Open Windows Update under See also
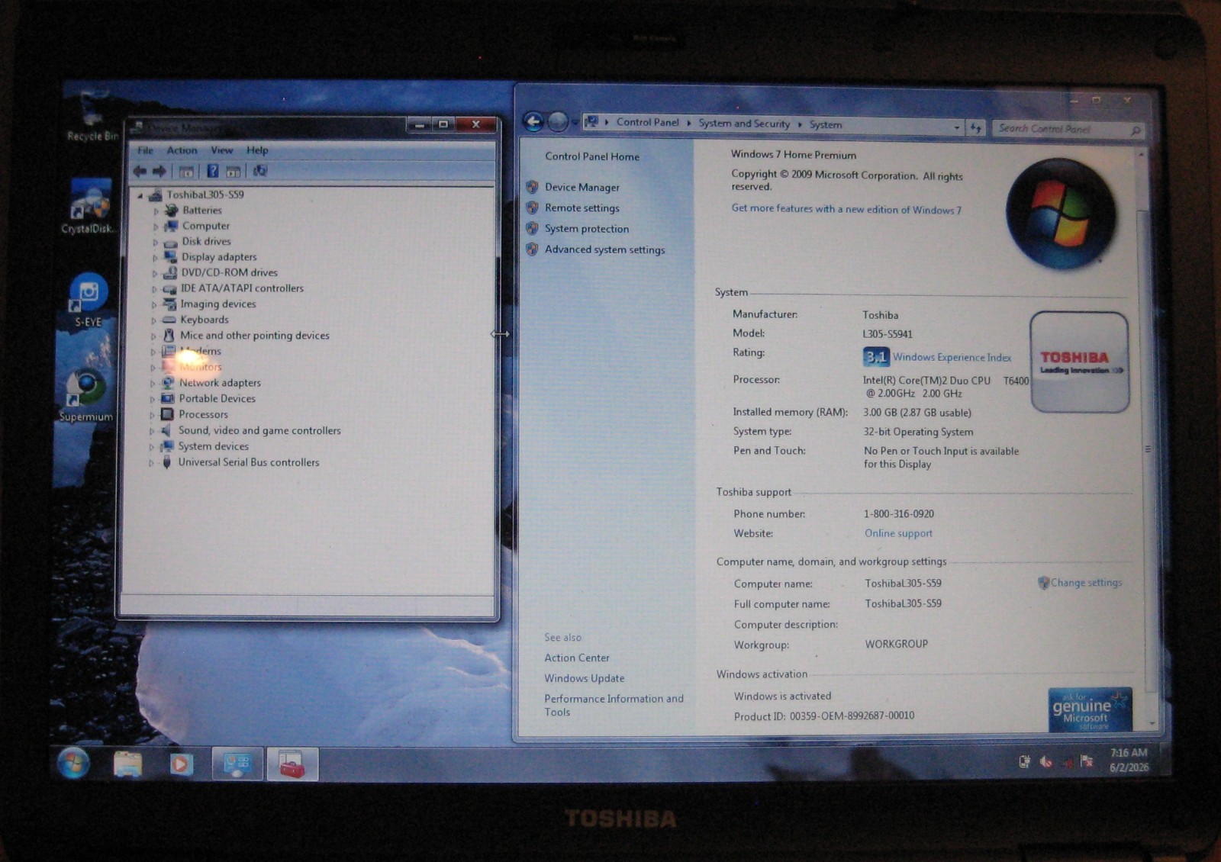Screen dimensions: 1221x862 (585, 678)
